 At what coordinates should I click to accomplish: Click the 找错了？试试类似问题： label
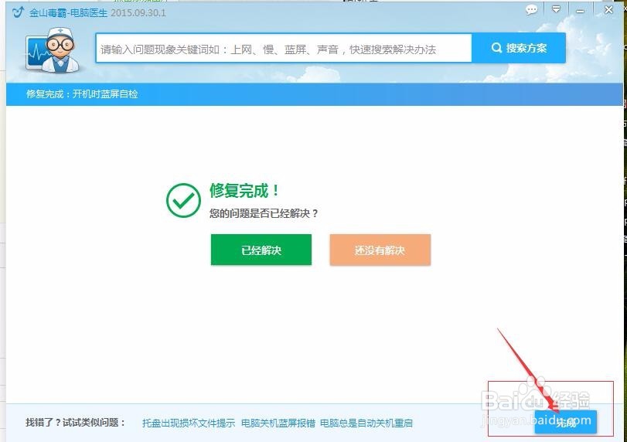click(76, 423)
